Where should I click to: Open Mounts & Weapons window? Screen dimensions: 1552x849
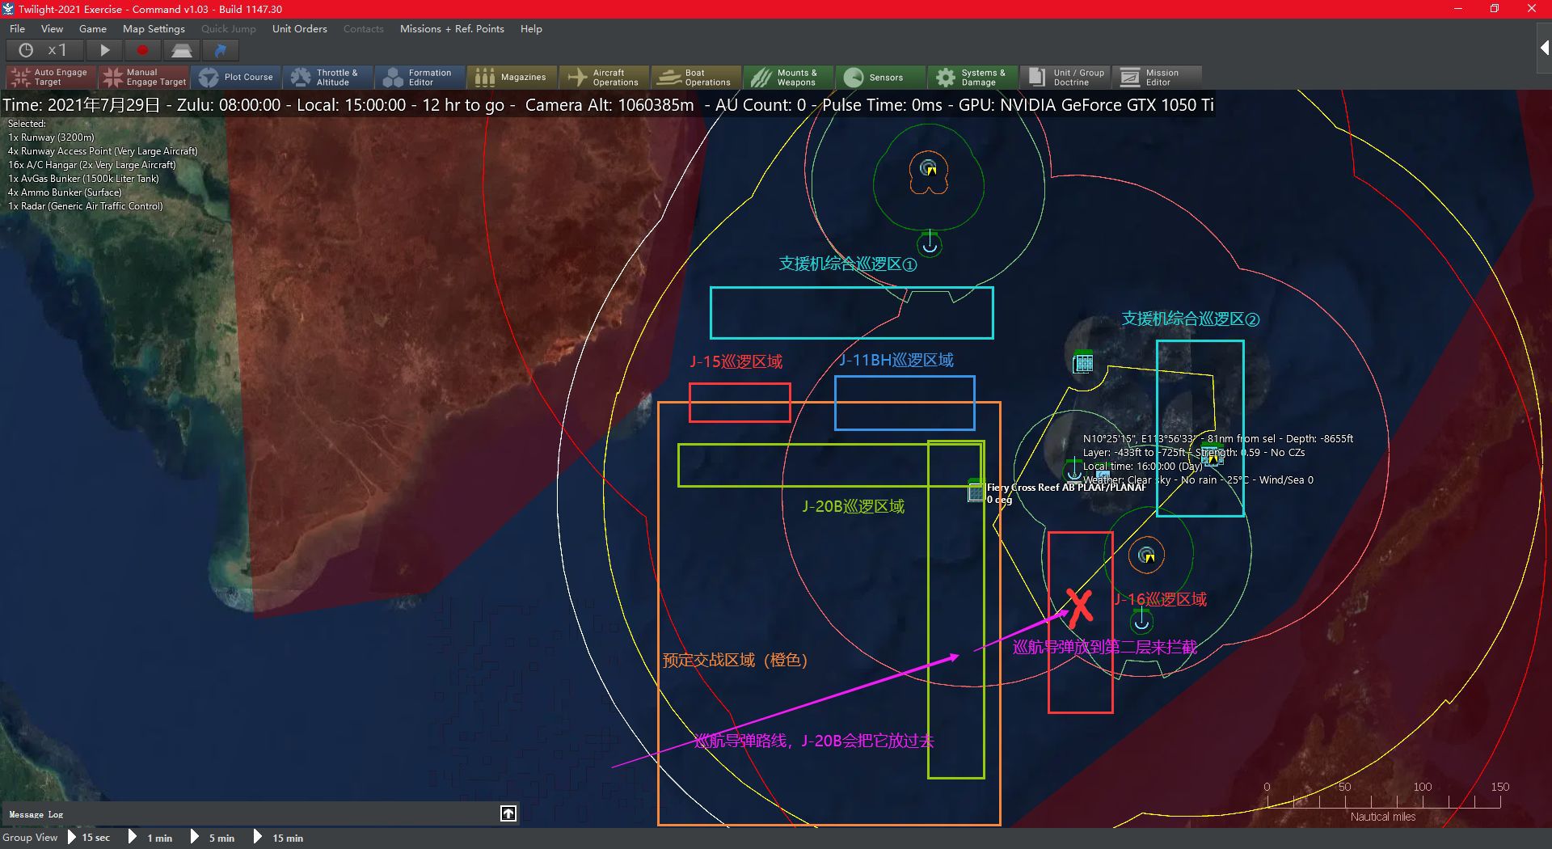click(x=787, y=78)
